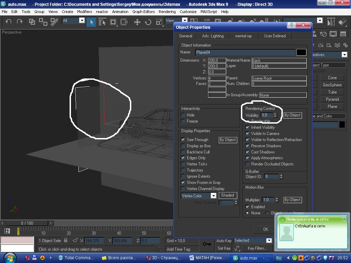The width and height of the screenshot is (351, 263).
Task: Expand the All selection filter dropdown
Action: (x=82, y=21)
